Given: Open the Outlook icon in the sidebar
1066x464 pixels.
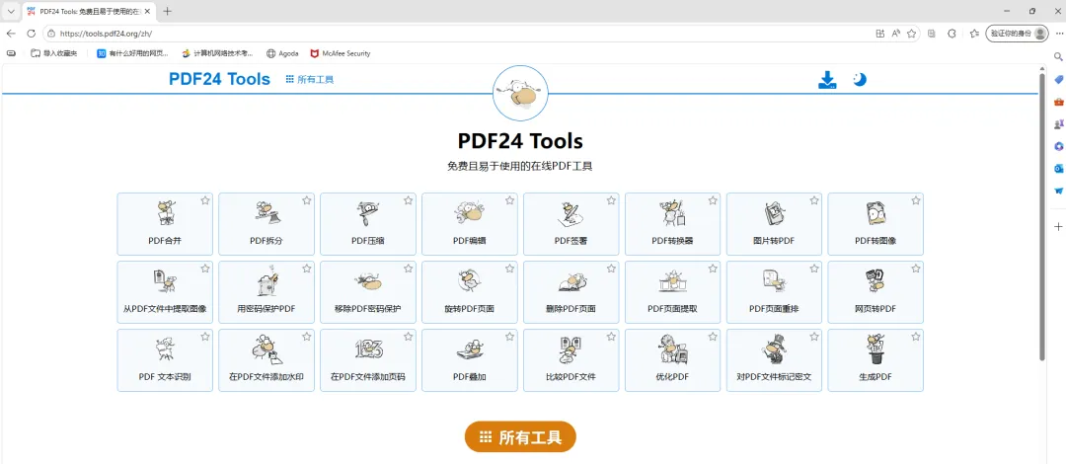Looking at the screenshot, I should click(x=1058, y=168).
